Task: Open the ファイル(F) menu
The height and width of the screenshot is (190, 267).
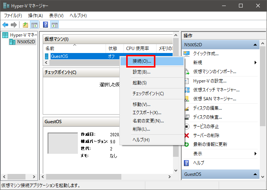Action: pos(13,16)
